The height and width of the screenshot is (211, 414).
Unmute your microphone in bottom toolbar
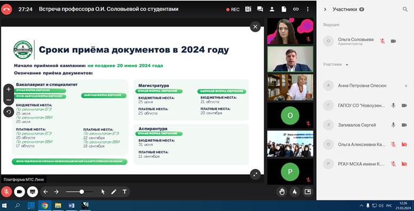[x=6, y=192]
